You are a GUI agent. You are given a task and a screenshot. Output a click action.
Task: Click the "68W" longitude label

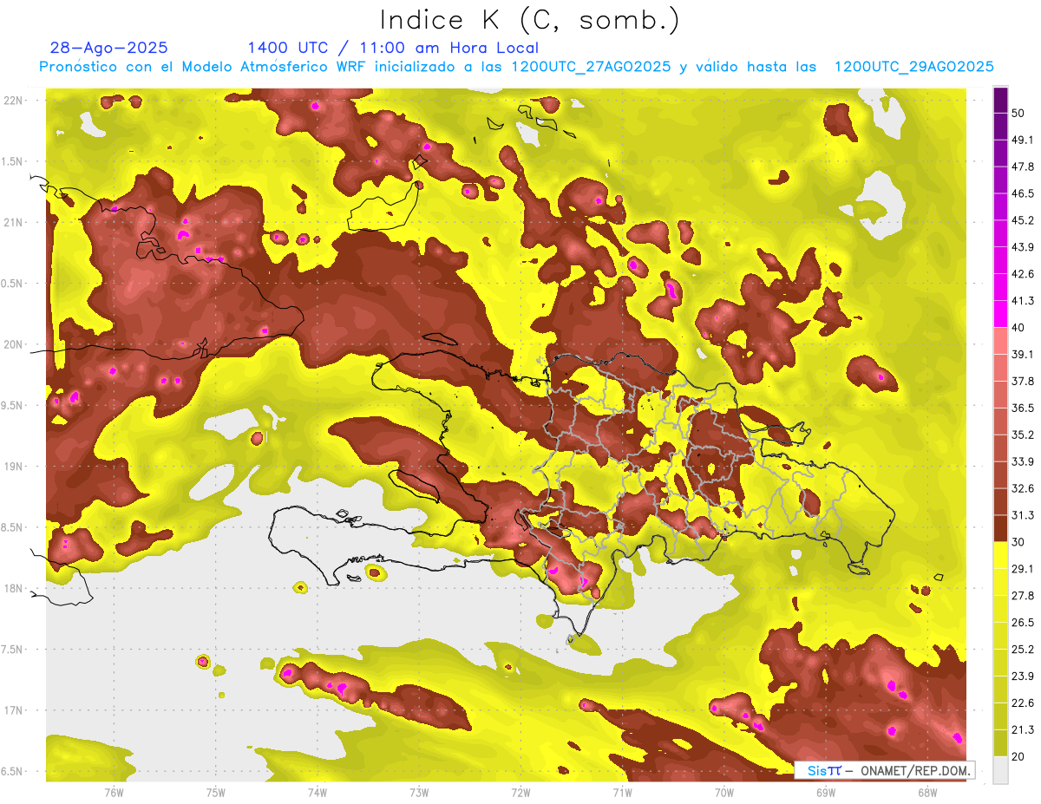[926, 792]
